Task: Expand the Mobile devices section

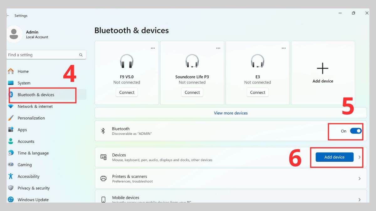Action: [360, 199]
